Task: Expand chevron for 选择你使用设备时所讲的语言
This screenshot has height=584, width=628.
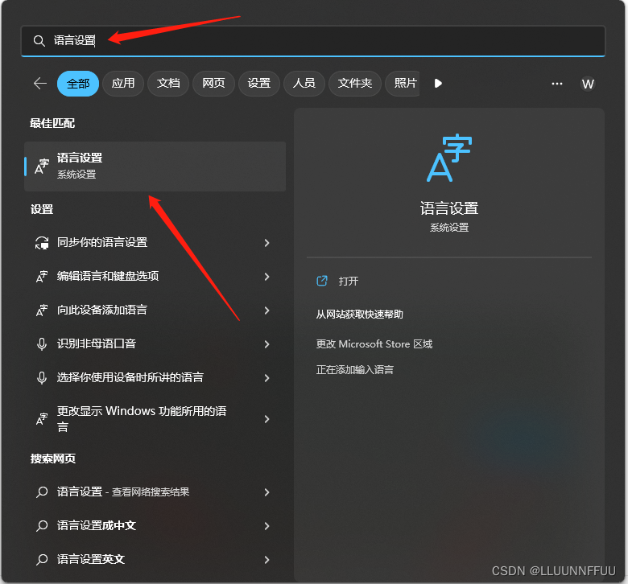Action: pyautogui.click(x=266, y=378)
